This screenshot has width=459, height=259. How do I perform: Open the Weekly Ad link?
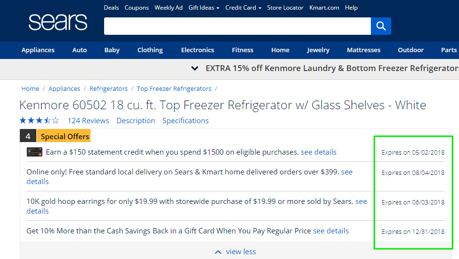point(168,8)
